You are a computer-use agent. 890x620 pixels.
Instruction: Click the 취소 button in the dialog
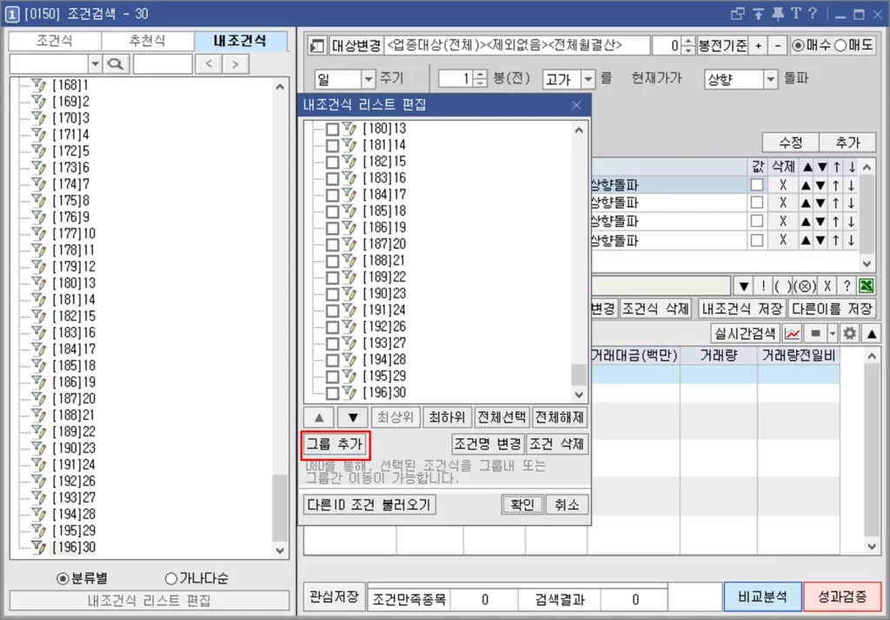click(567, 504)
